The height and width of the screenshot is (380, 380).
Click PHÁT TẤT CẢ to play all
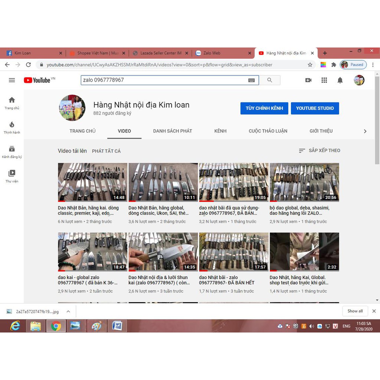[106, 151]
